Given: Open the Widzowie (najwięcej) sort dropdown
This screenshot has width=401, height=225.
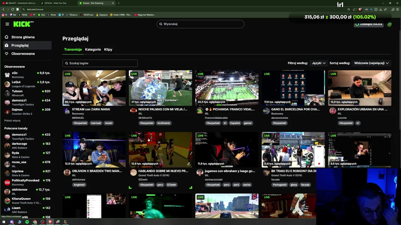Looking at the screenshot, I should (x=371, y=63).
